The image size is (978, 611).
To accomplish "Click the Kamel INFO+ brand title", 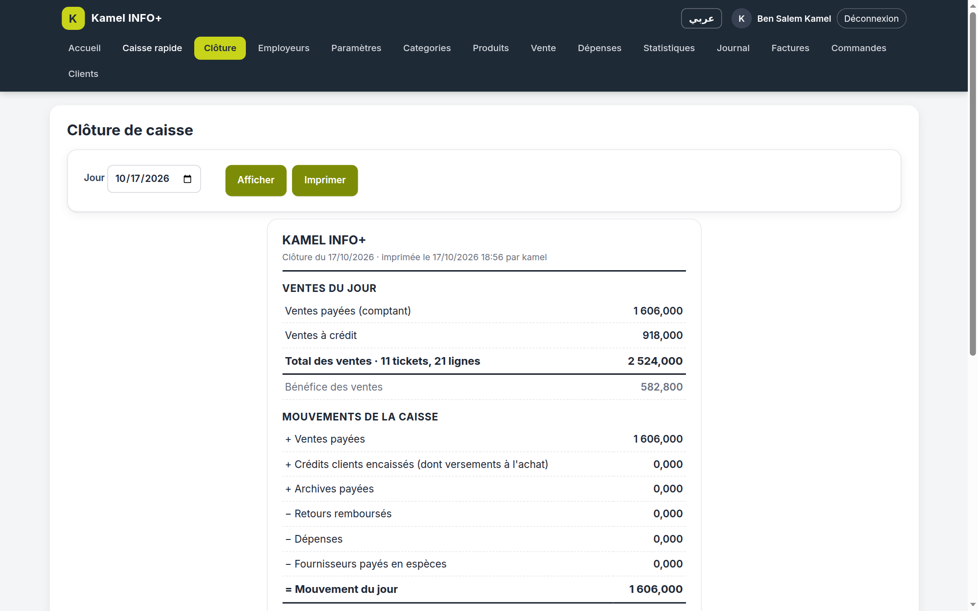I will (x=126, y=18).
